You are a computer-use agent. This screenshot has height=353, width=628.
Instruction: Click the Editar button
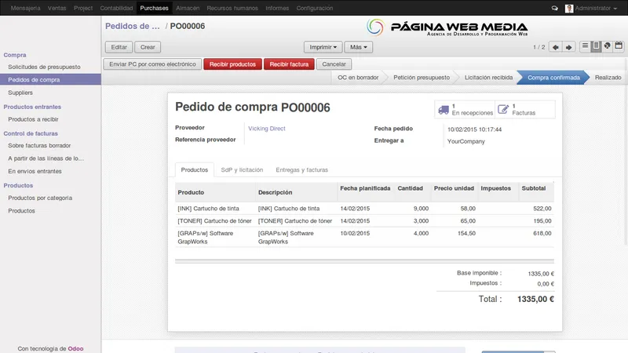[119, 47]
